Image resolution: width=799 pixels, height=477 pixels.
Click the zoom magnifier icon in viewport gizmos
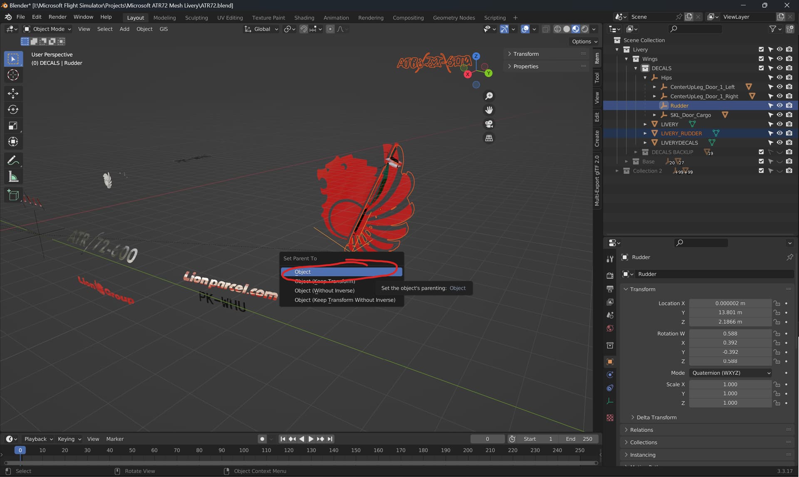coord(489,96)
